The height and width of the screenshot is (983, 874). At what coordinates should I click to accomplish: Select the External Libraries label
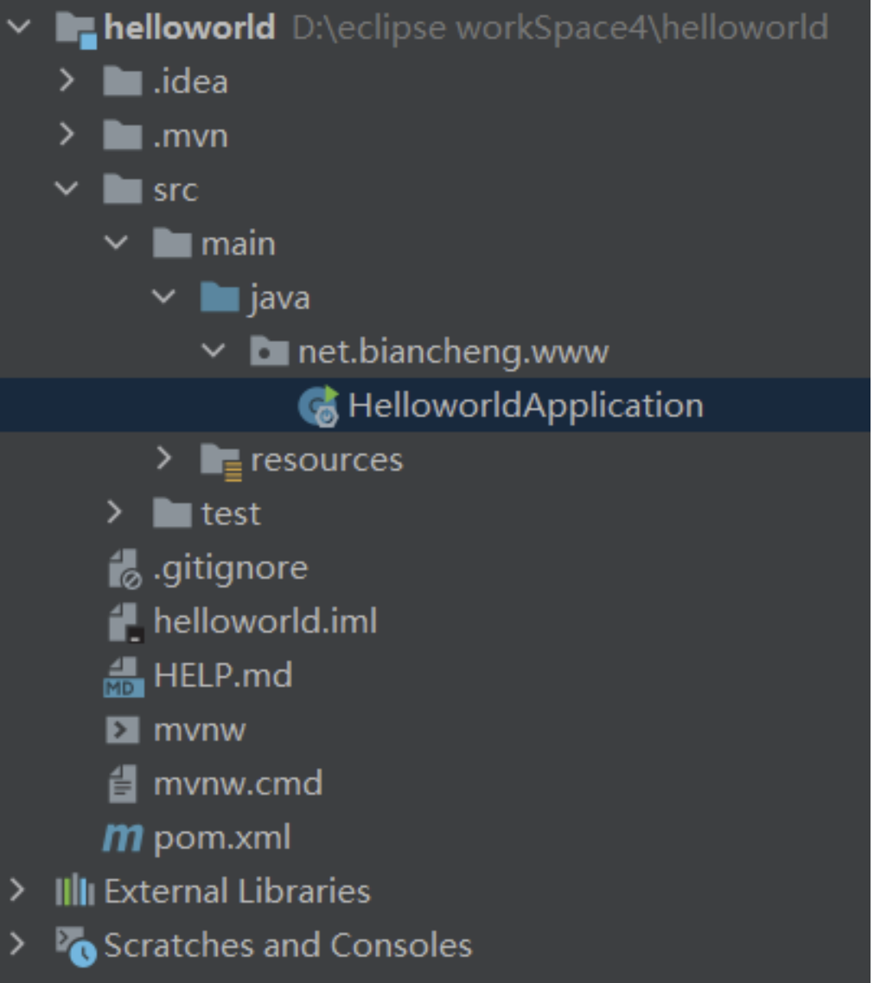click(x=237, y=891)
